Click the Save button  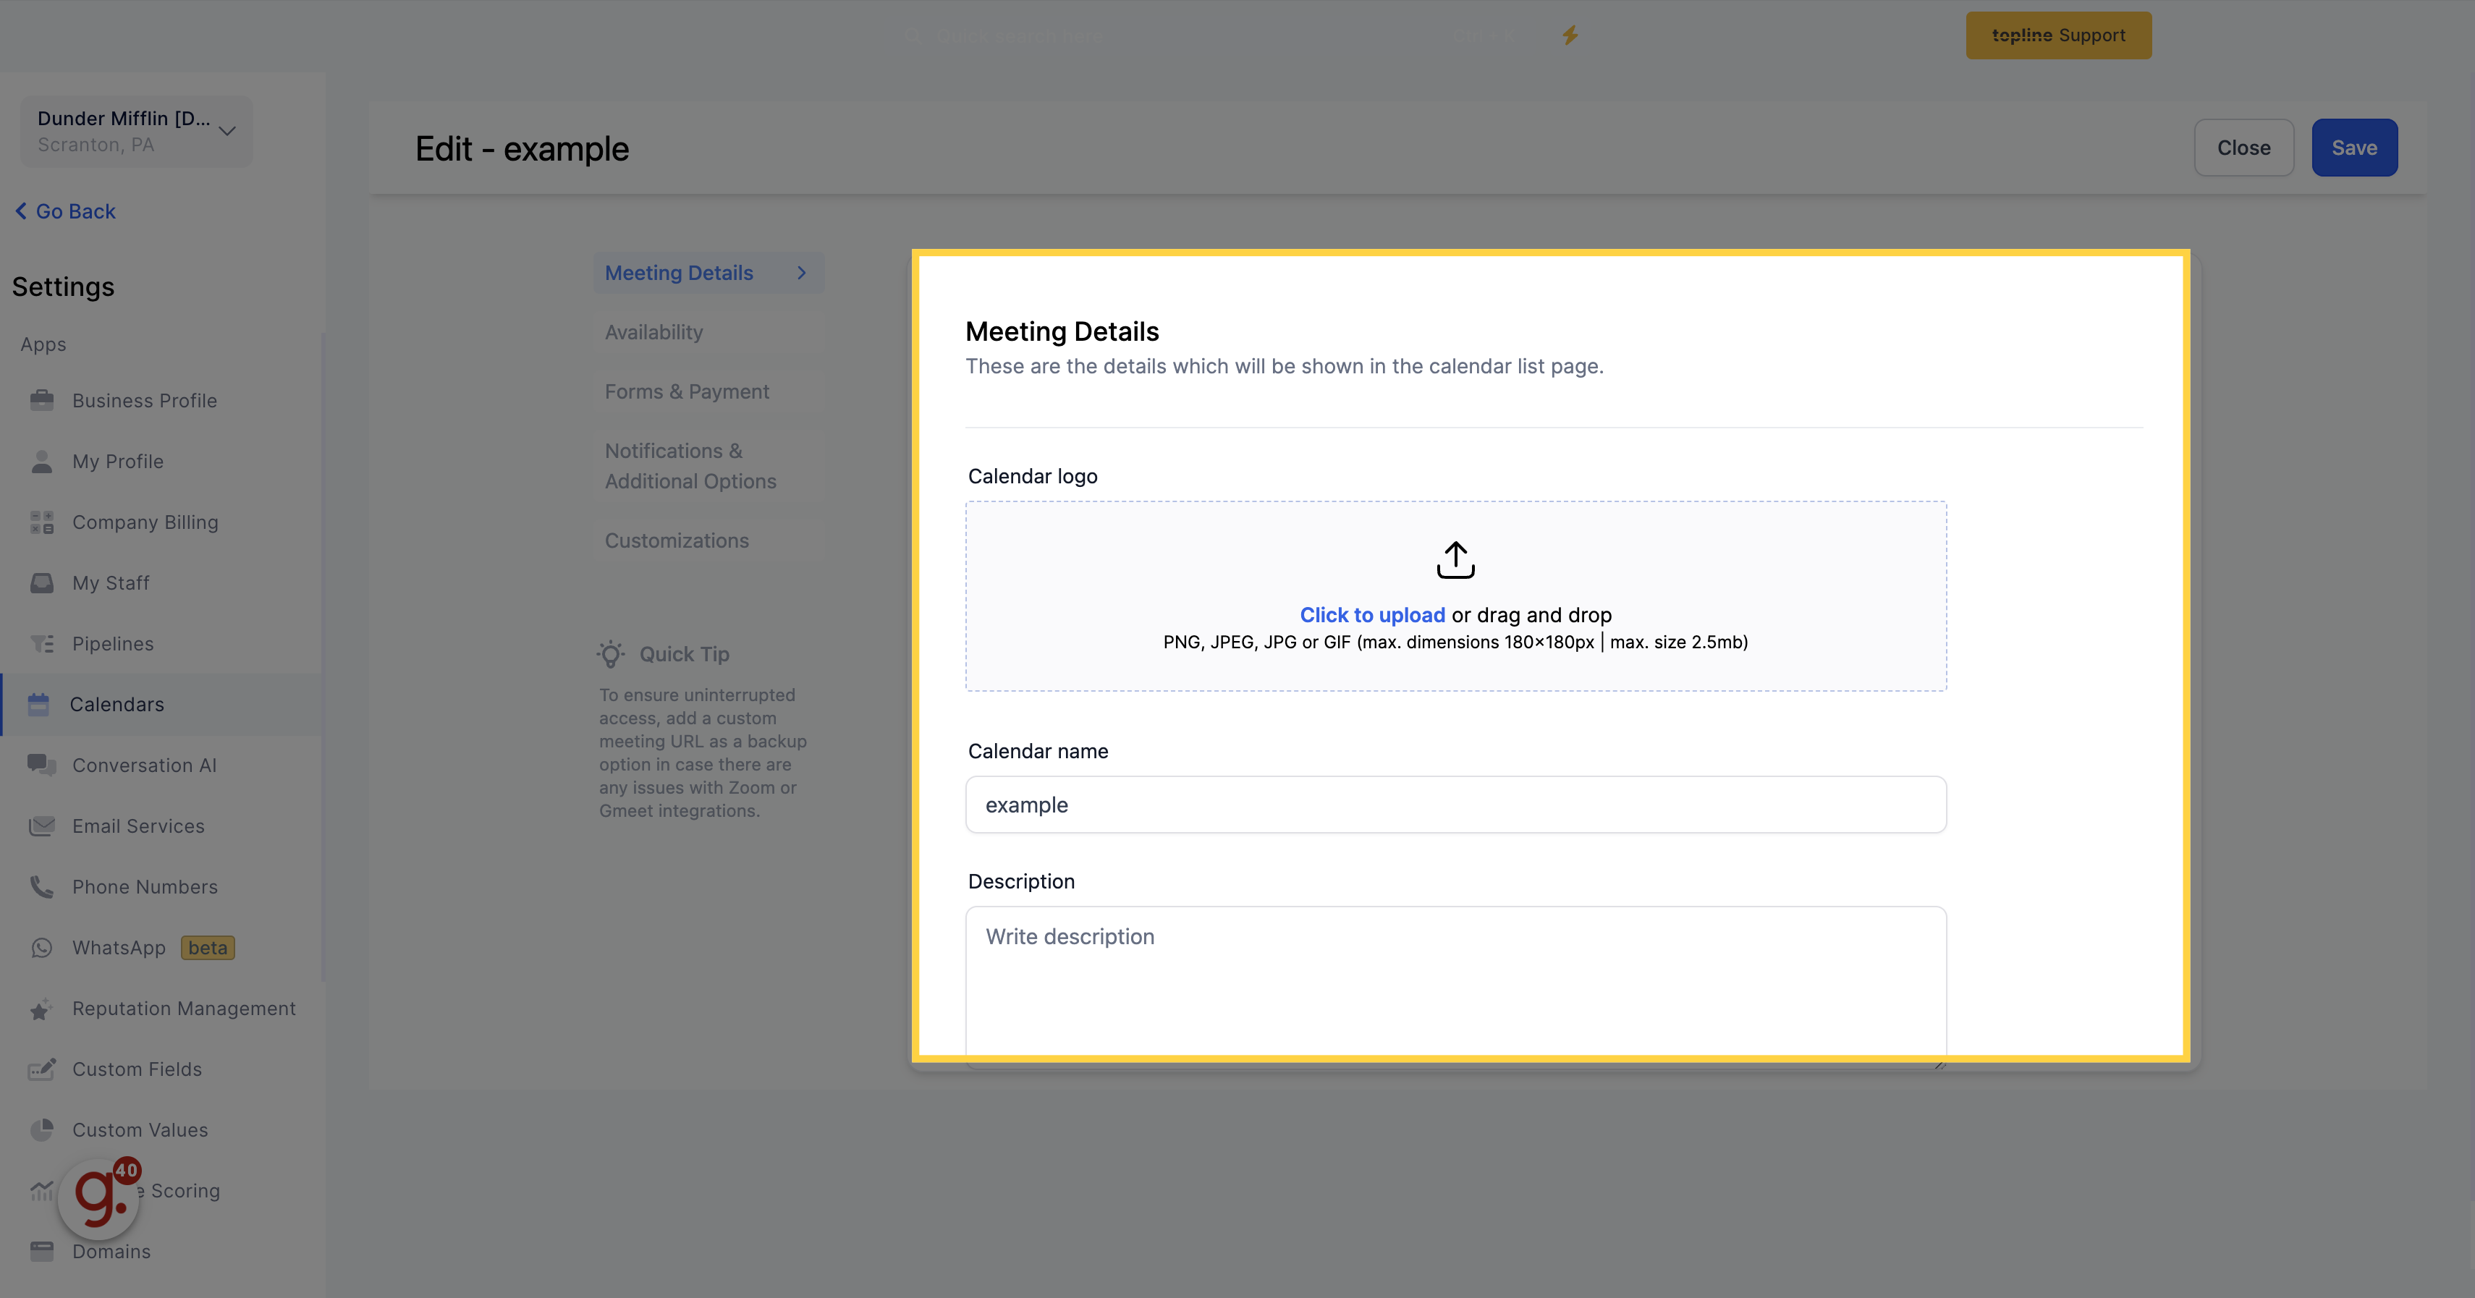(x=2354, y=148)
